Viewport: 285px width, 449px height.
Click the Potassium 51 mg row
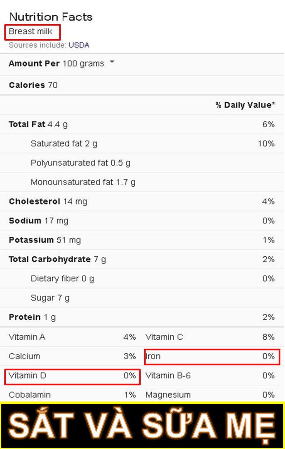[142, 240]
